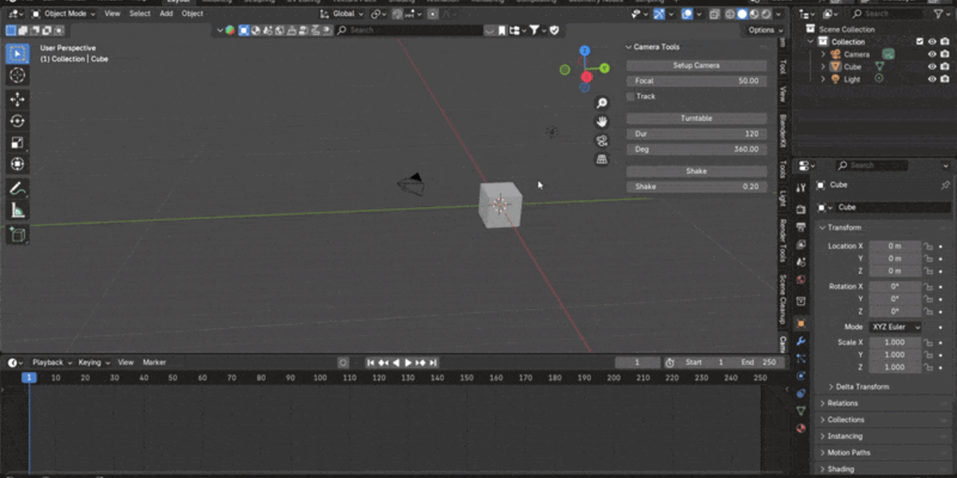Viewport: 957px width, 478px height.
Task: Open the Add menu
Action: (x=166, y=14)
